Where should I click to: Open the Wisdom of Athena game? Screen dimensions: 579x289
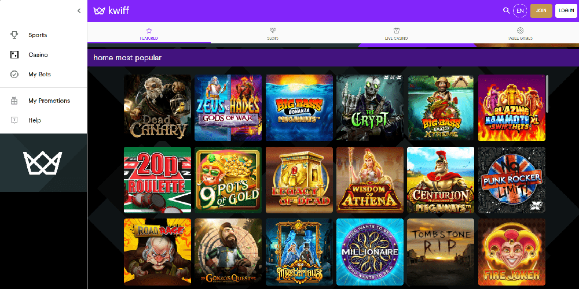pos(370,180)
